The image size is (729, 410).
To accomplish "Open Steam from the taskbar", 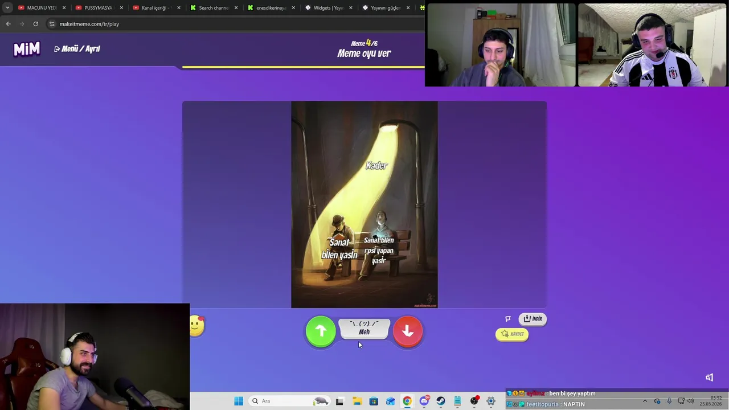I will pyautogui.click(x=440, y=401).
